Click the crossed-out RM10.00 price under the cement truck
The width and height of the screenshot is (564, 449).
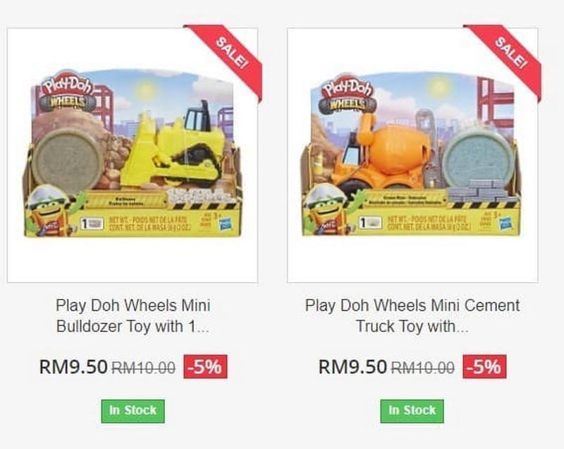pos(422,367)
